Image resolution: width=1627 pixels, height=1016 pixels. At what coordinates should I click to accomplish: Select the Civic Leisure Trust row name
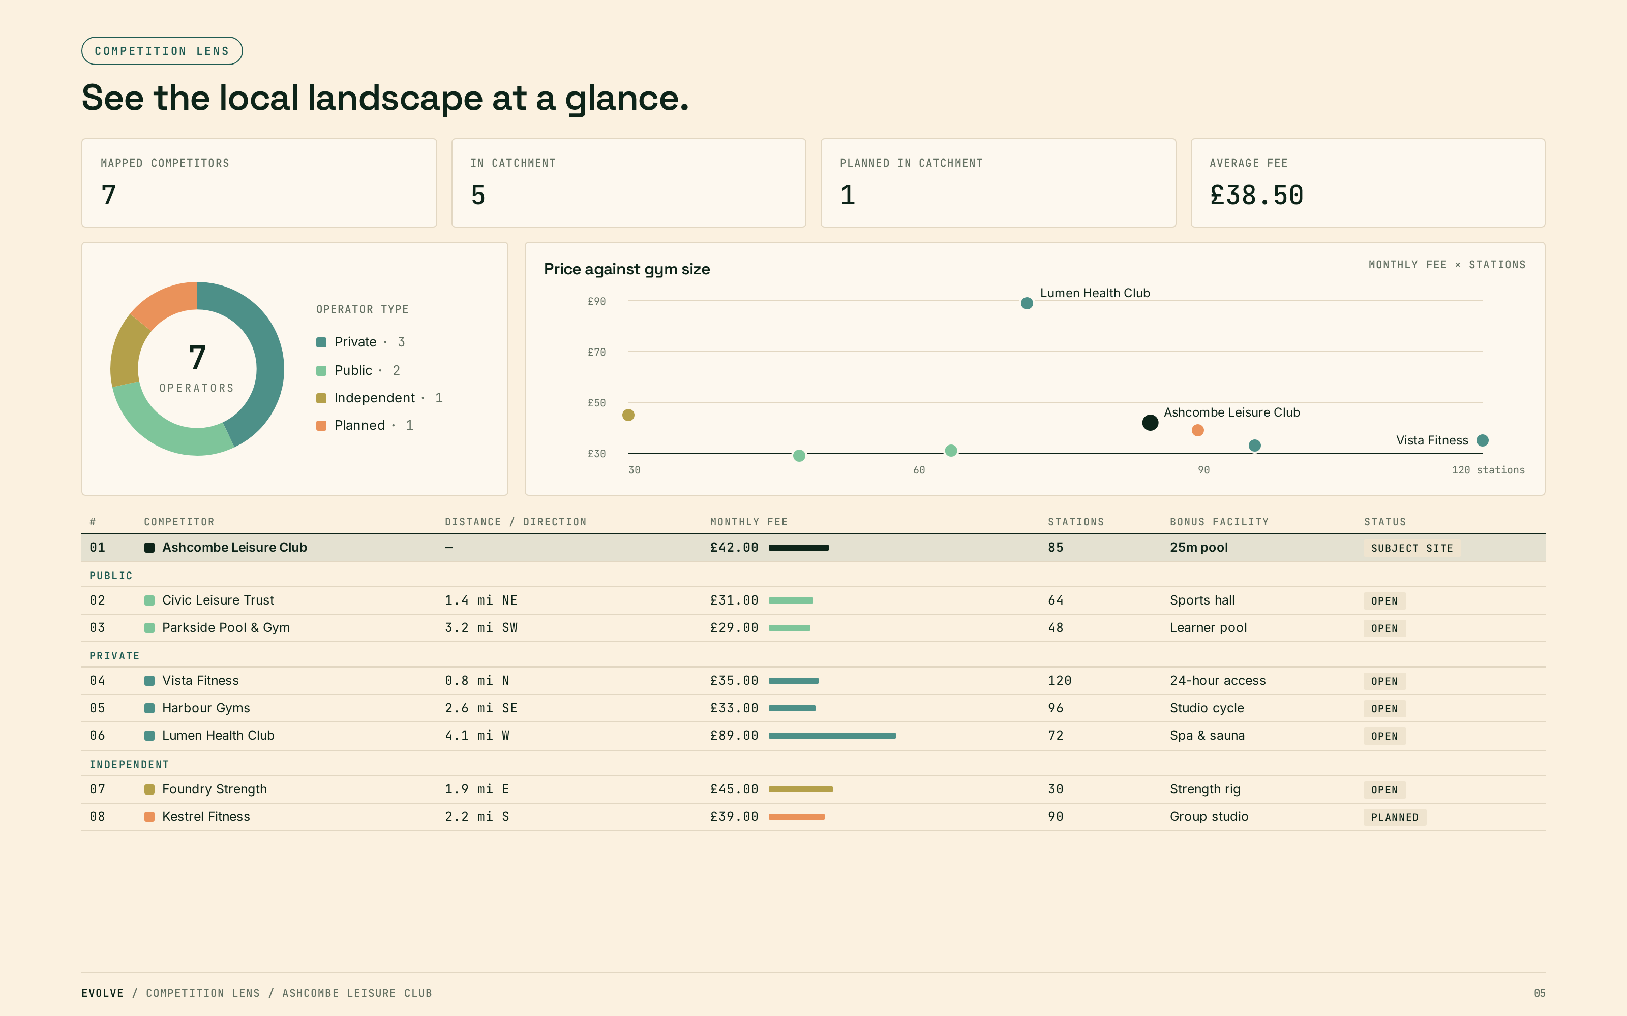pos(218,600)
